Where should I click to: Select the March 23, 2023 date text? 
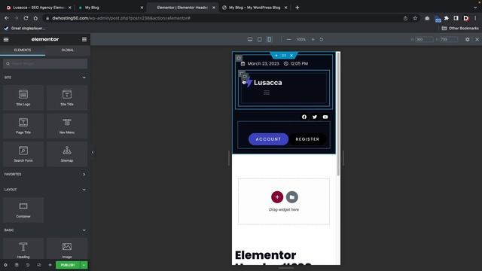pyautogui.click(x=263, y=63)
